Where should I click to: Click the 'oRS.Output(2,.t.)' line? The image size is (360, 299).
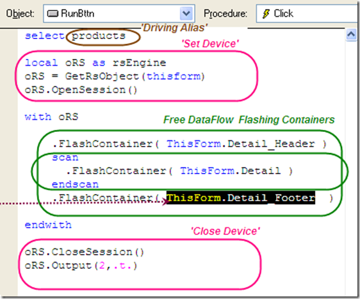[x=81, y=266]
